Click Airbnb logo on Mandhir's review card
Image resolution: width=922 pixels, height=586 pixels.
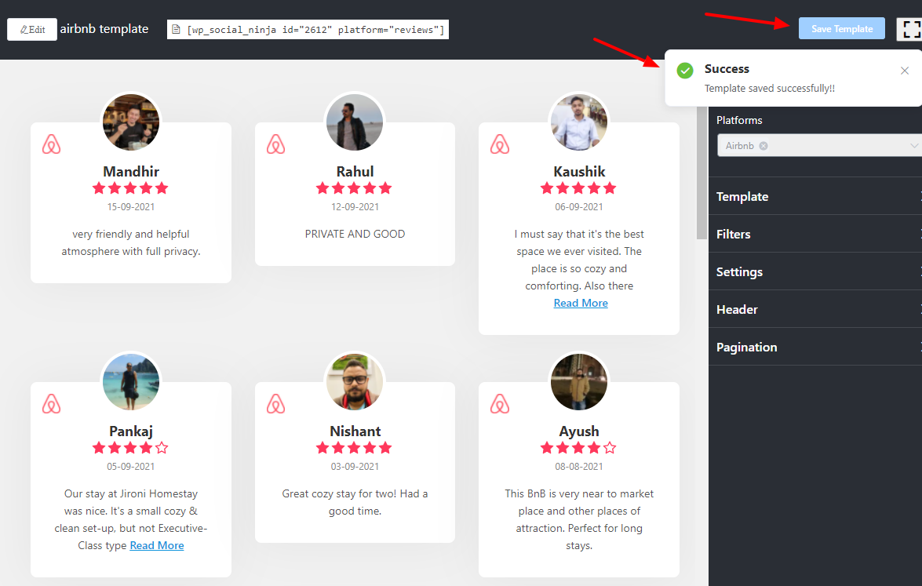[x=51, y=144]
